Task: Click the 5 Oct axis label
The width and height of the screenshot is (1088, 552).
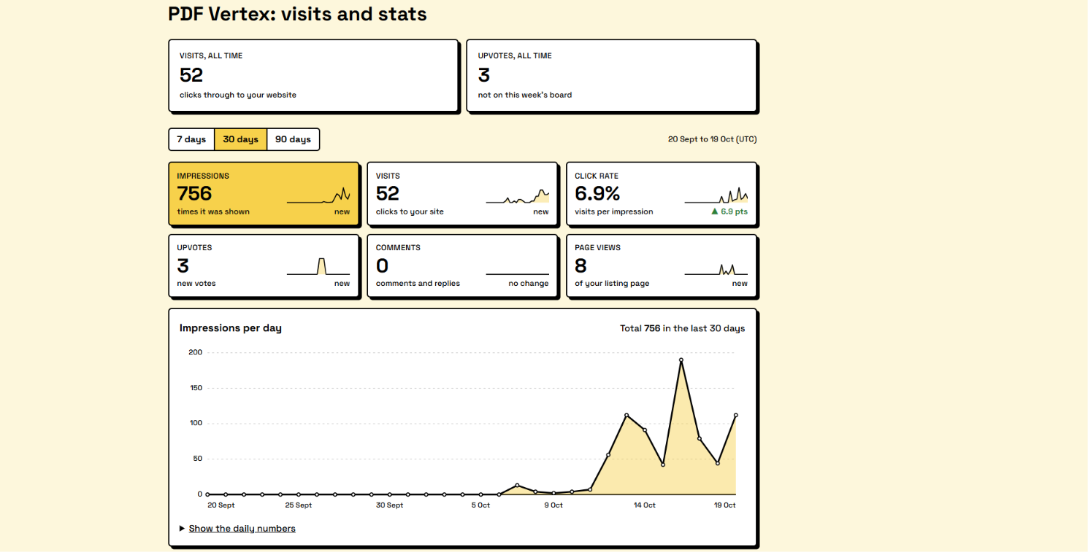Action: [x=480, y=505]
